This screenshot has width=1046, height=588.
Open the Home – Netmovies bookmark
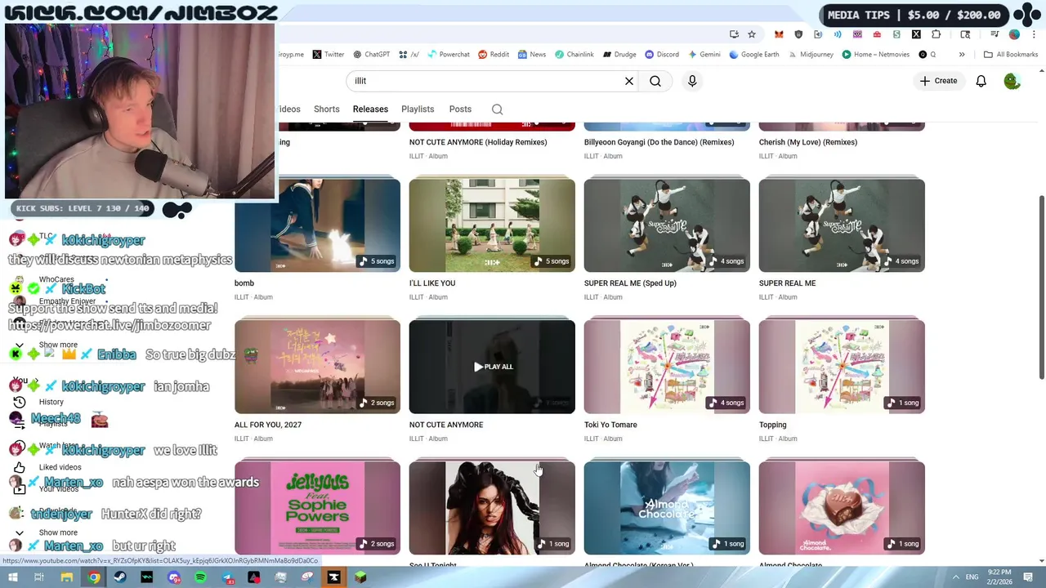point(875,55)
